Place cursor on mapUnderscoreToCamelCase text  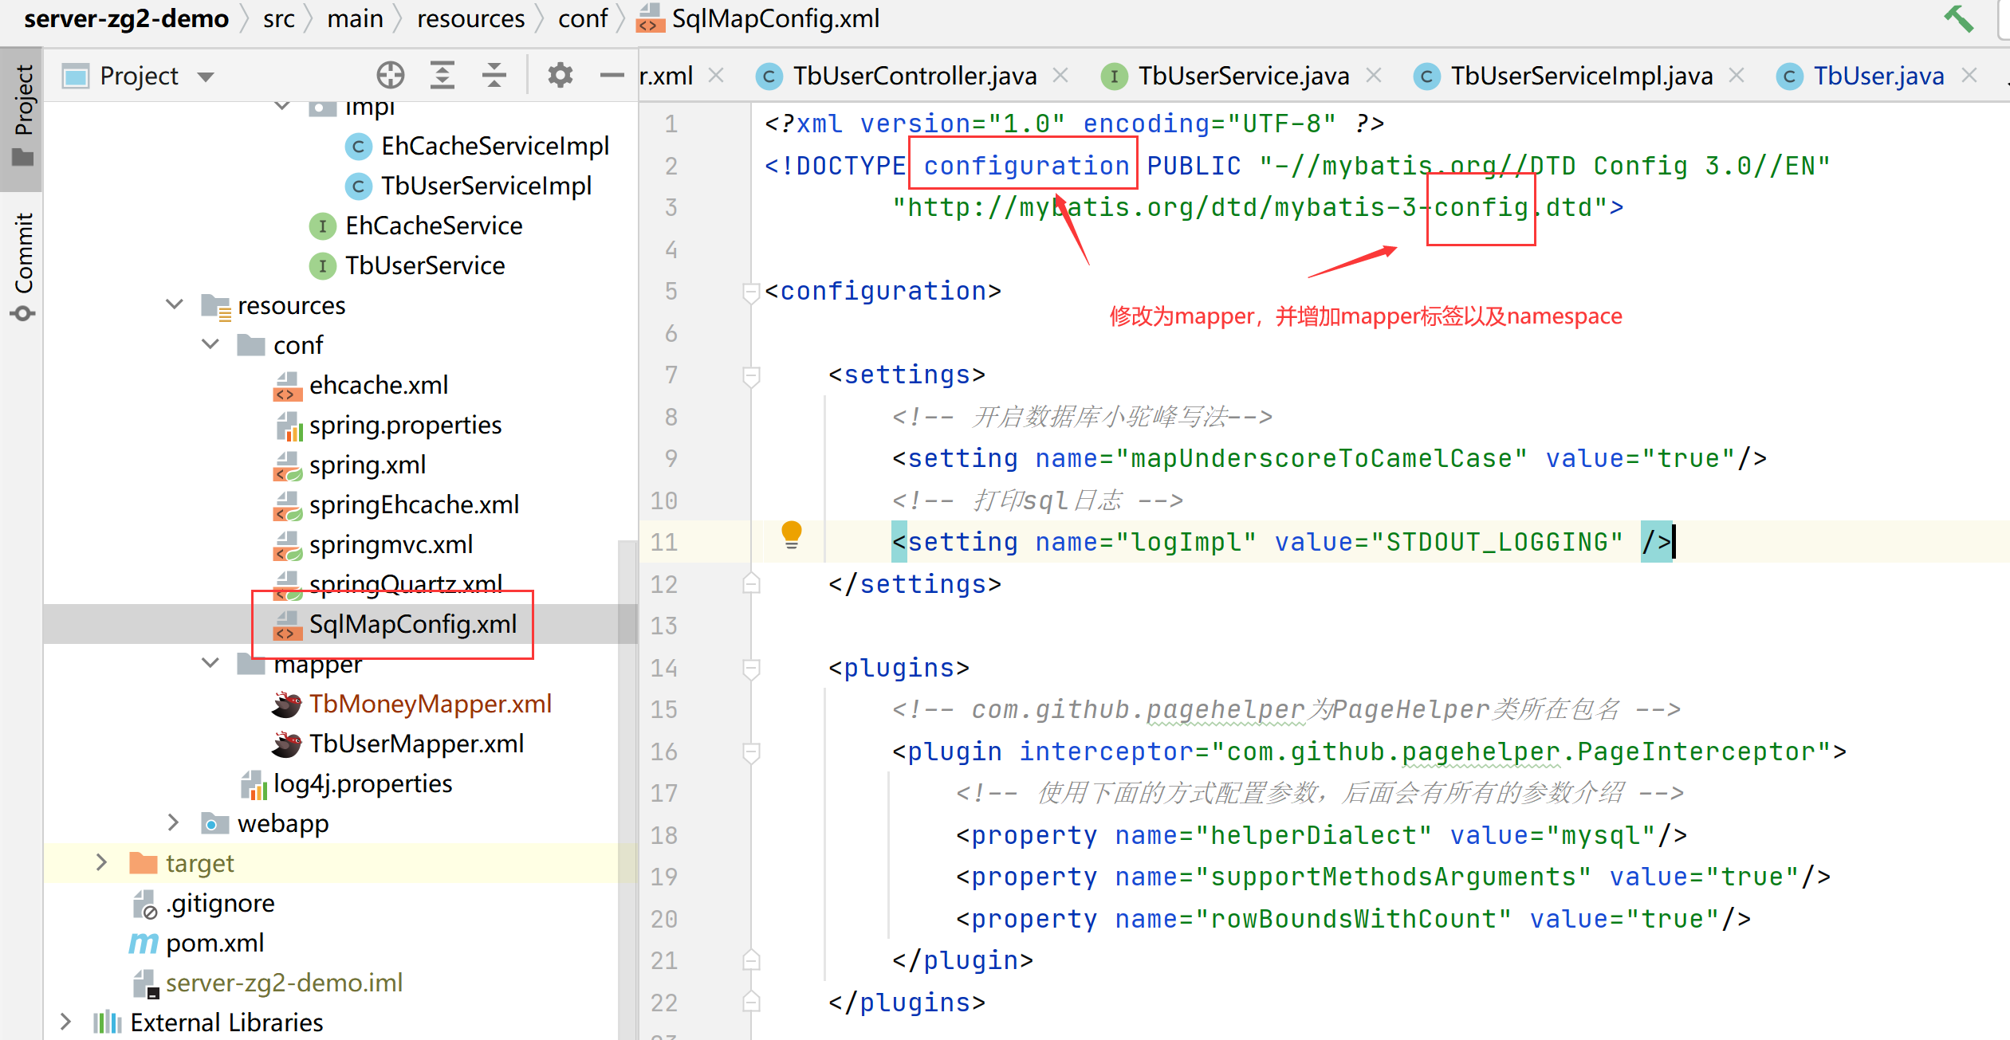1321,459
